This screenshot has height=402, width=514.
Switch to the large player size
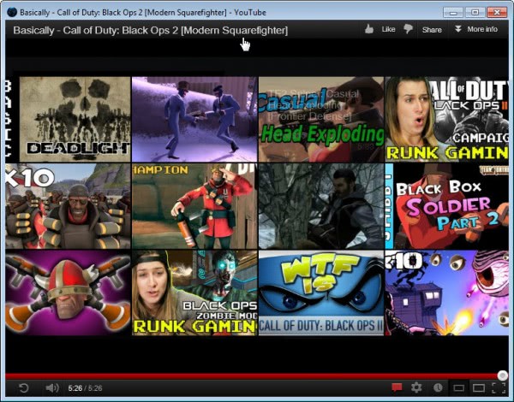click(x=479, y=388)
